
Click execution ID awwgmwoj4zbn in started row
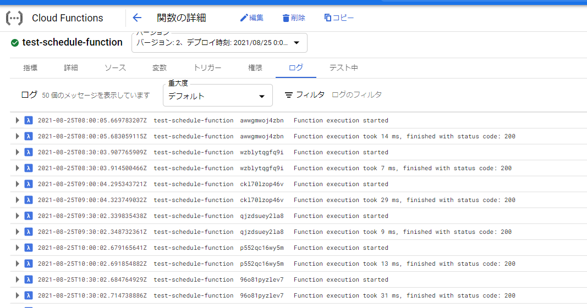coord(262,120)
